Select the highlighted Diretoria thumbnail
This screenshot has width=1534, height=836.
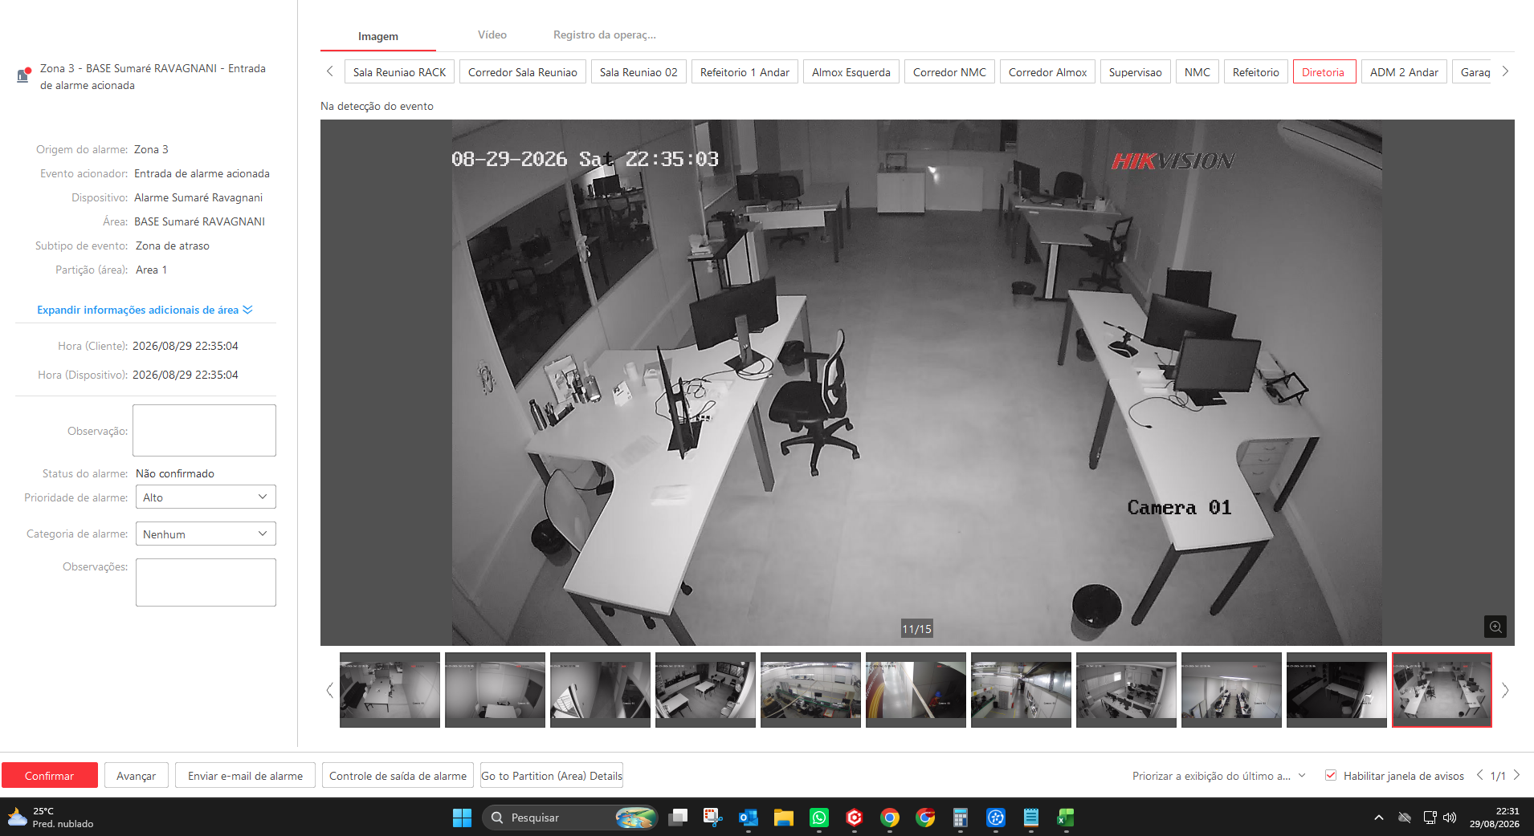(1442, 690)
